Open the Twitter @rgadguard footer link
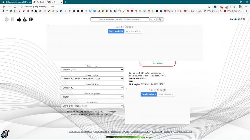250x140 pixels. point(120,132)
